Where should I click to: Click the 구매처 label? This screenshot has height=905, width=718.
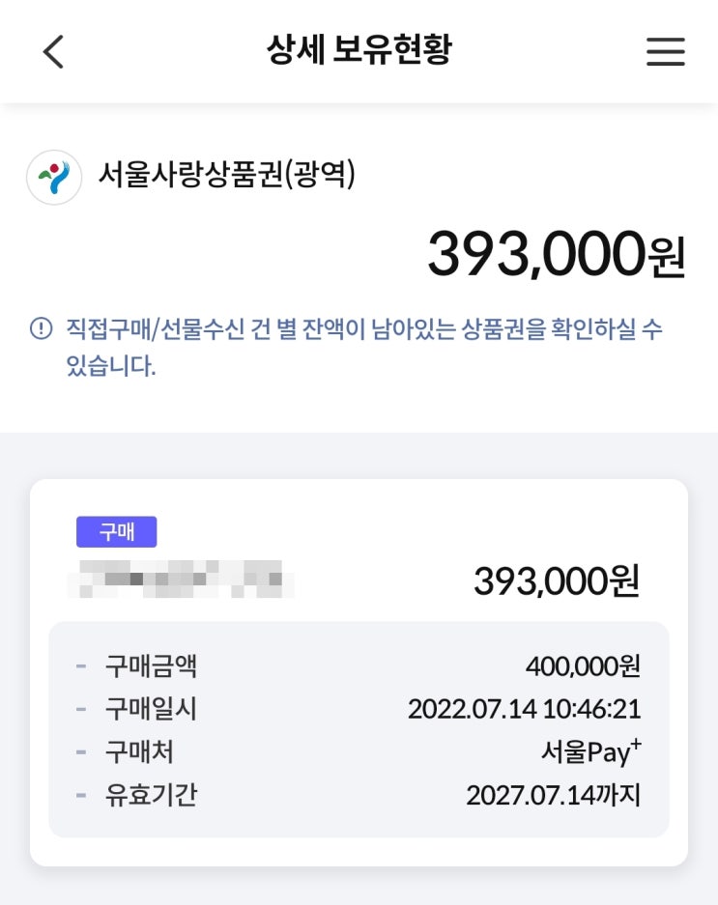point(139,751)
